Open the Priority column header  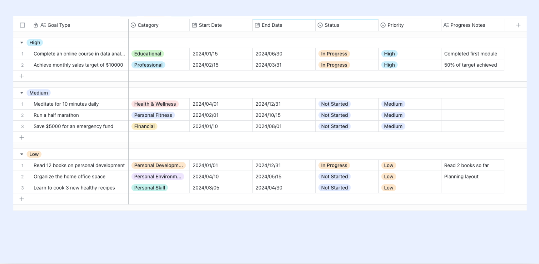410,25
